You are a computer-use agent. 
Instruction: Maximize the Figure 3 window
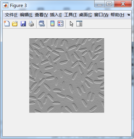(109, 4)
